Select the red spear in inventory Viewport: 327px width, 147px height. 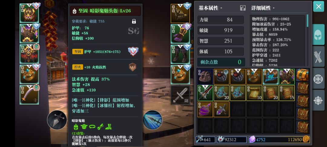pyautogui.click(x=205, y=93)
